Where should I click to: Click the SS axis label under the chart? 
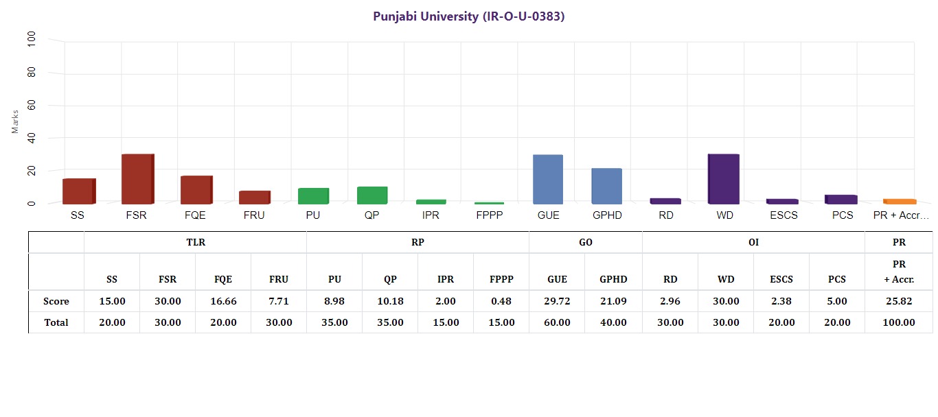tap(78, 215)
